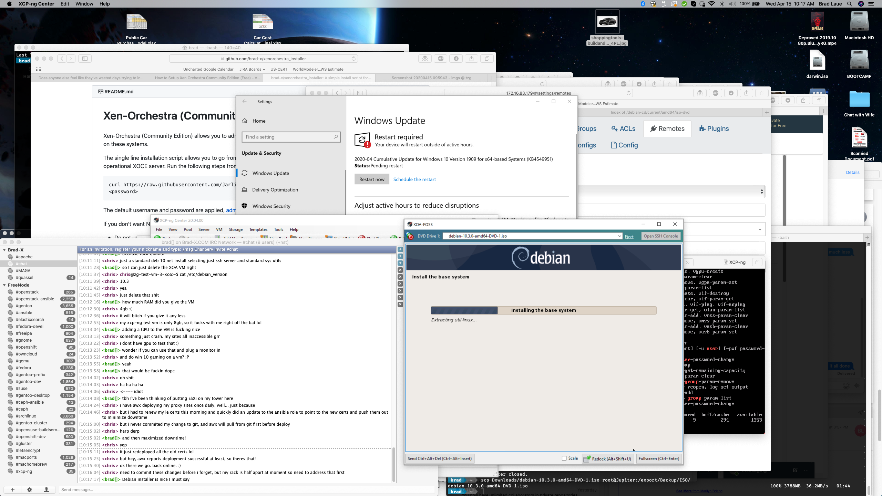Click the Send message input field
Image resolution: width=882 pixels, height=496 pixels.
(x=247, y=489)
